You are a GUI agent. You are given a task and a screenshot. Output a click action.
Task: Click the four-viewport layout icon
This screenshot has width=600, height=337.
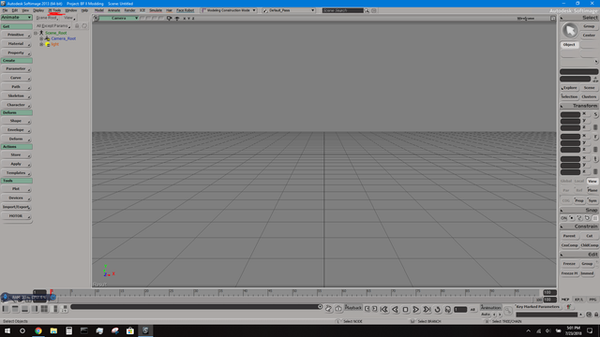pyautogui.click(x=44, y=309)
